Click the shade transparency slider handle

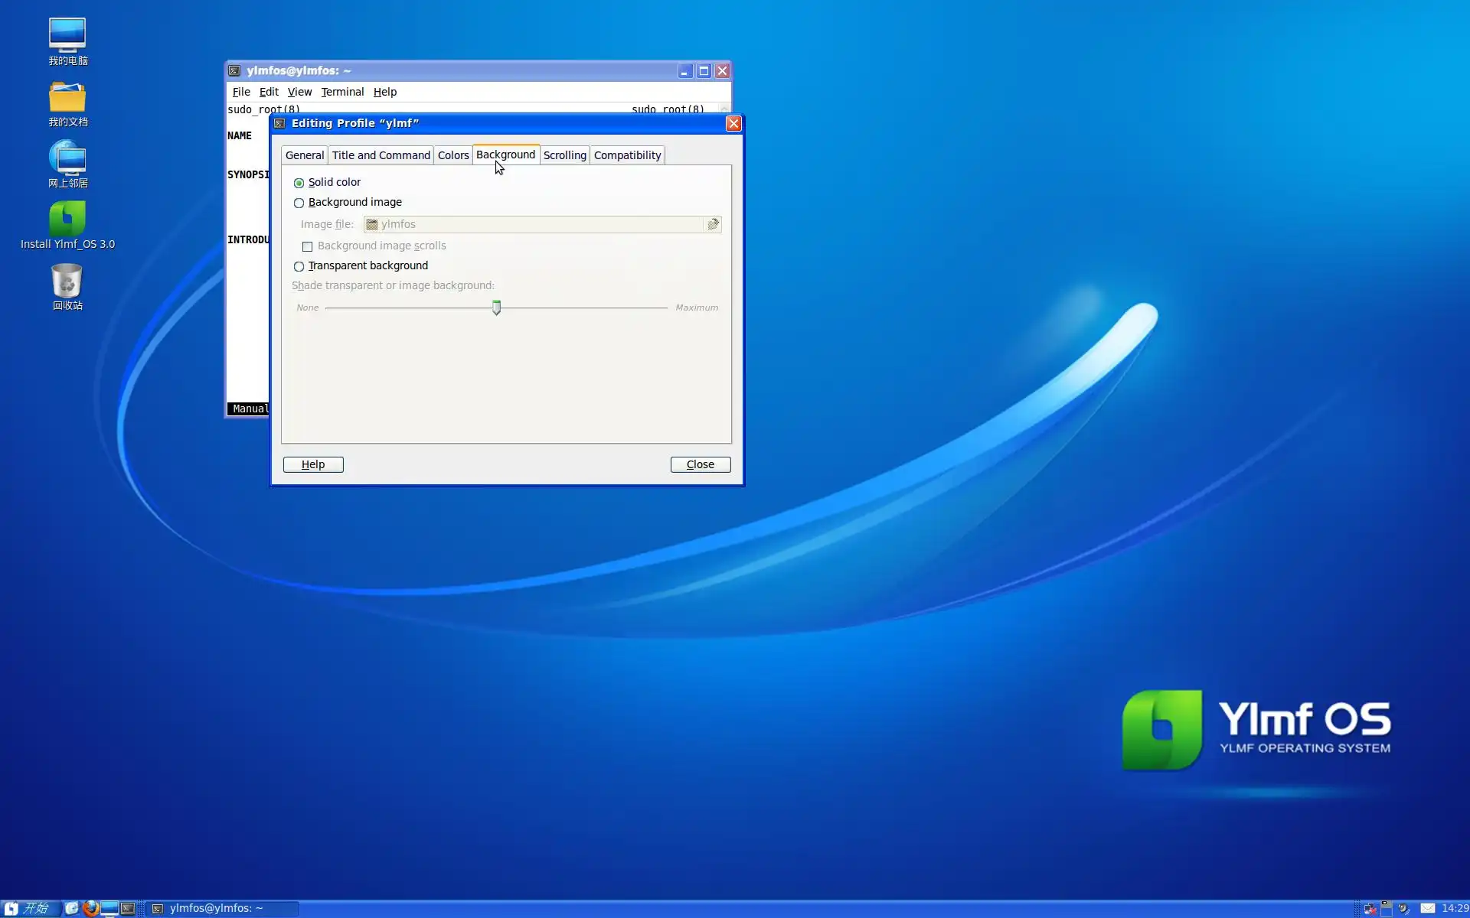[496, 308]
